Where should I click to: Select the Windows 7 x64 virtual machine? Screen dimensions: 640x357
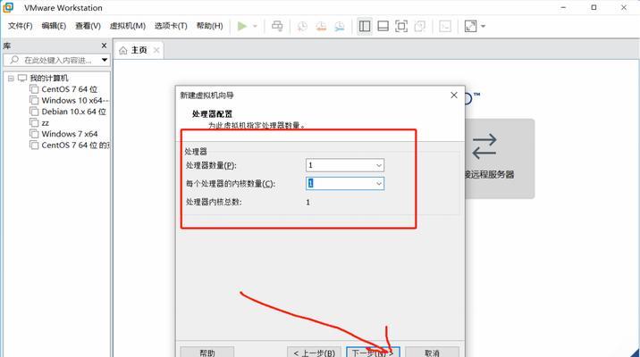70,134
